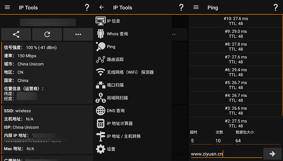This screenshot has width=283, height=161.
Task: Choose the Ping paddle icon
Action: click(x=101, y=47)
